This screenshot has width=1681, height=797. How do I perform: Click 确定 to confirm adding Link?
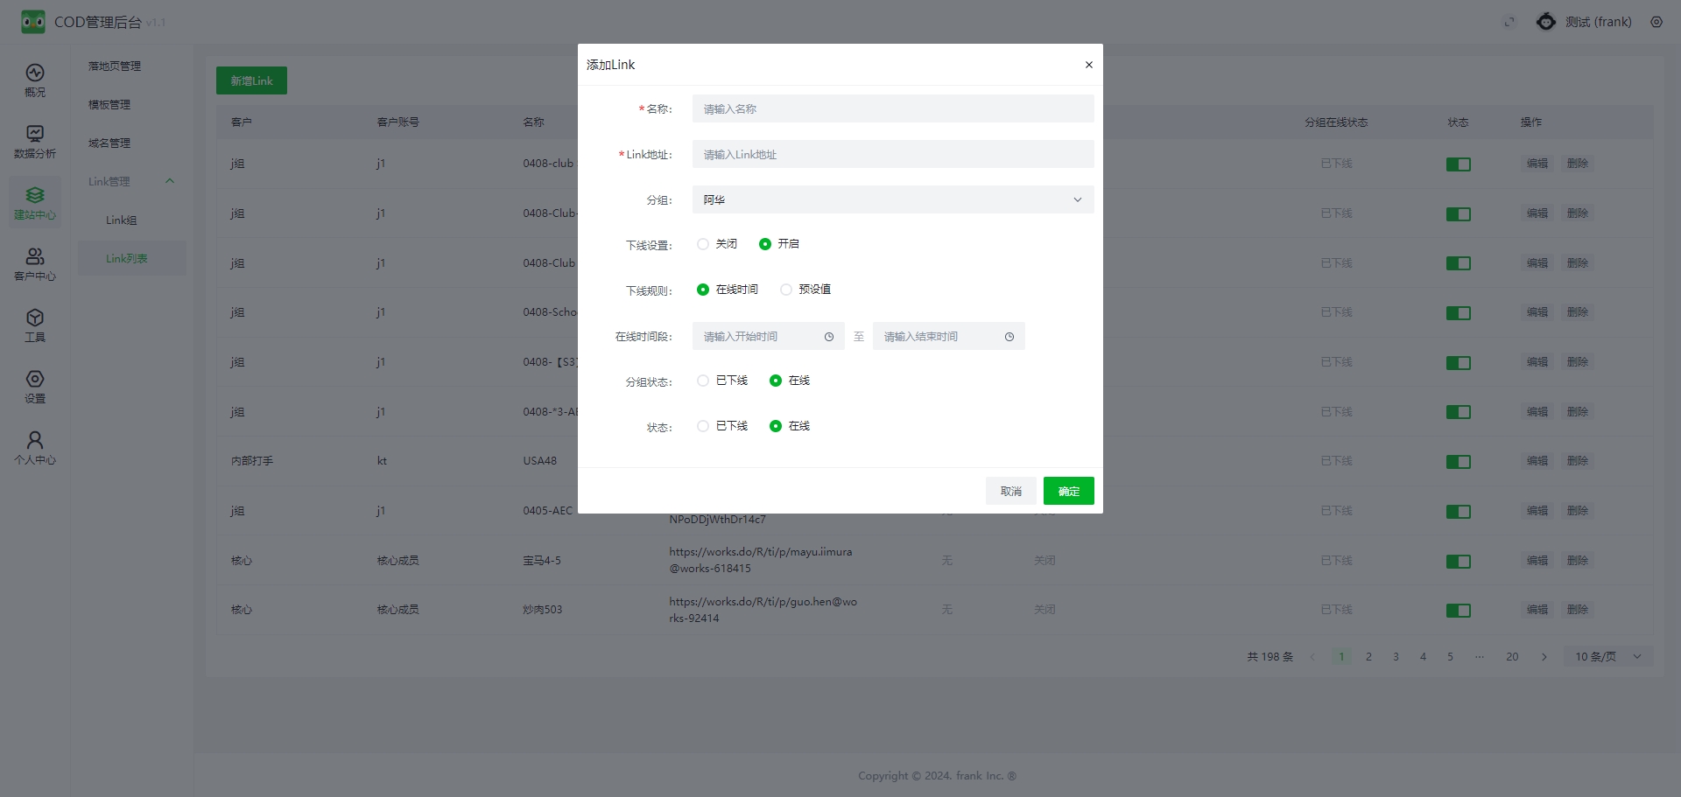click(1069, 491)
